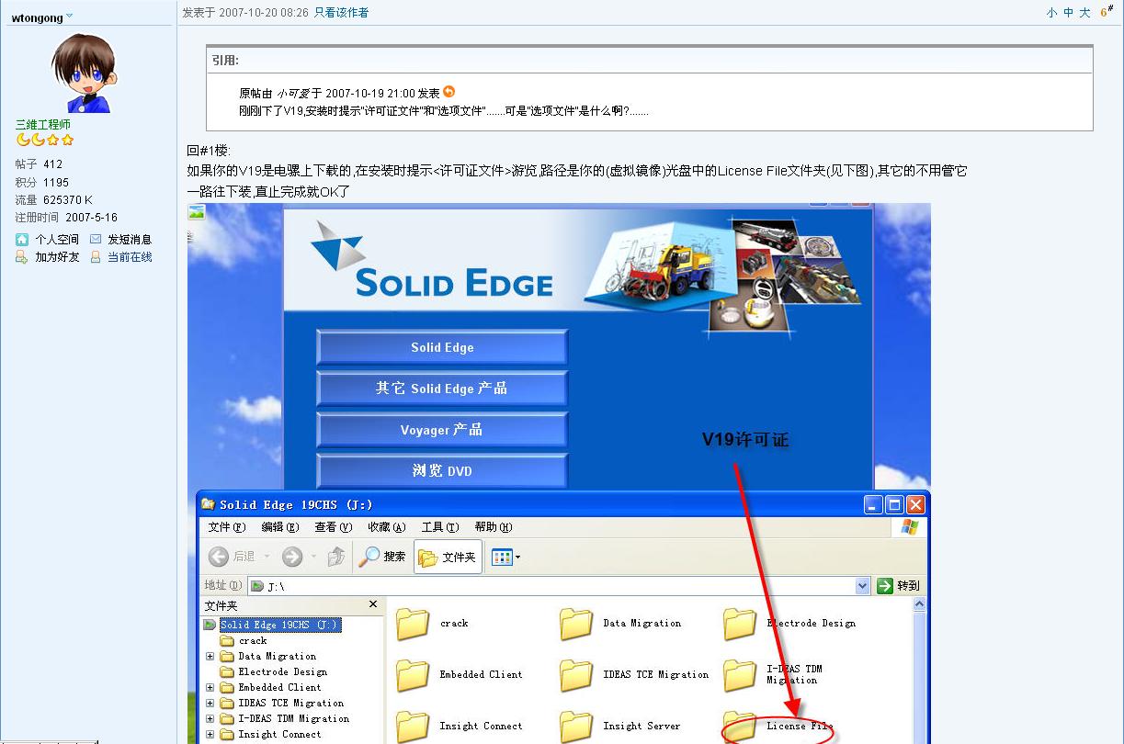1124x744 pixels.
Task: Expand Insight Connect in folder tree
Action: click(210, 735)
